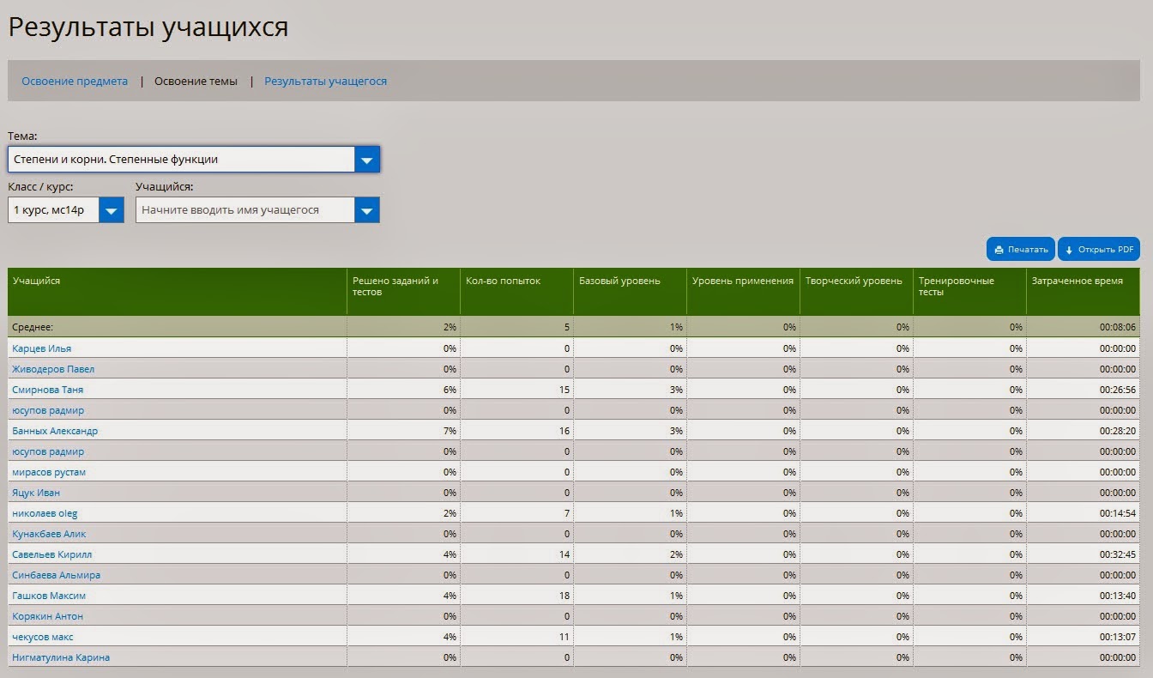Click Банных Александр's solved value 7%
The height and width of the screenshot is (678, 1153).
click(450, 431)
